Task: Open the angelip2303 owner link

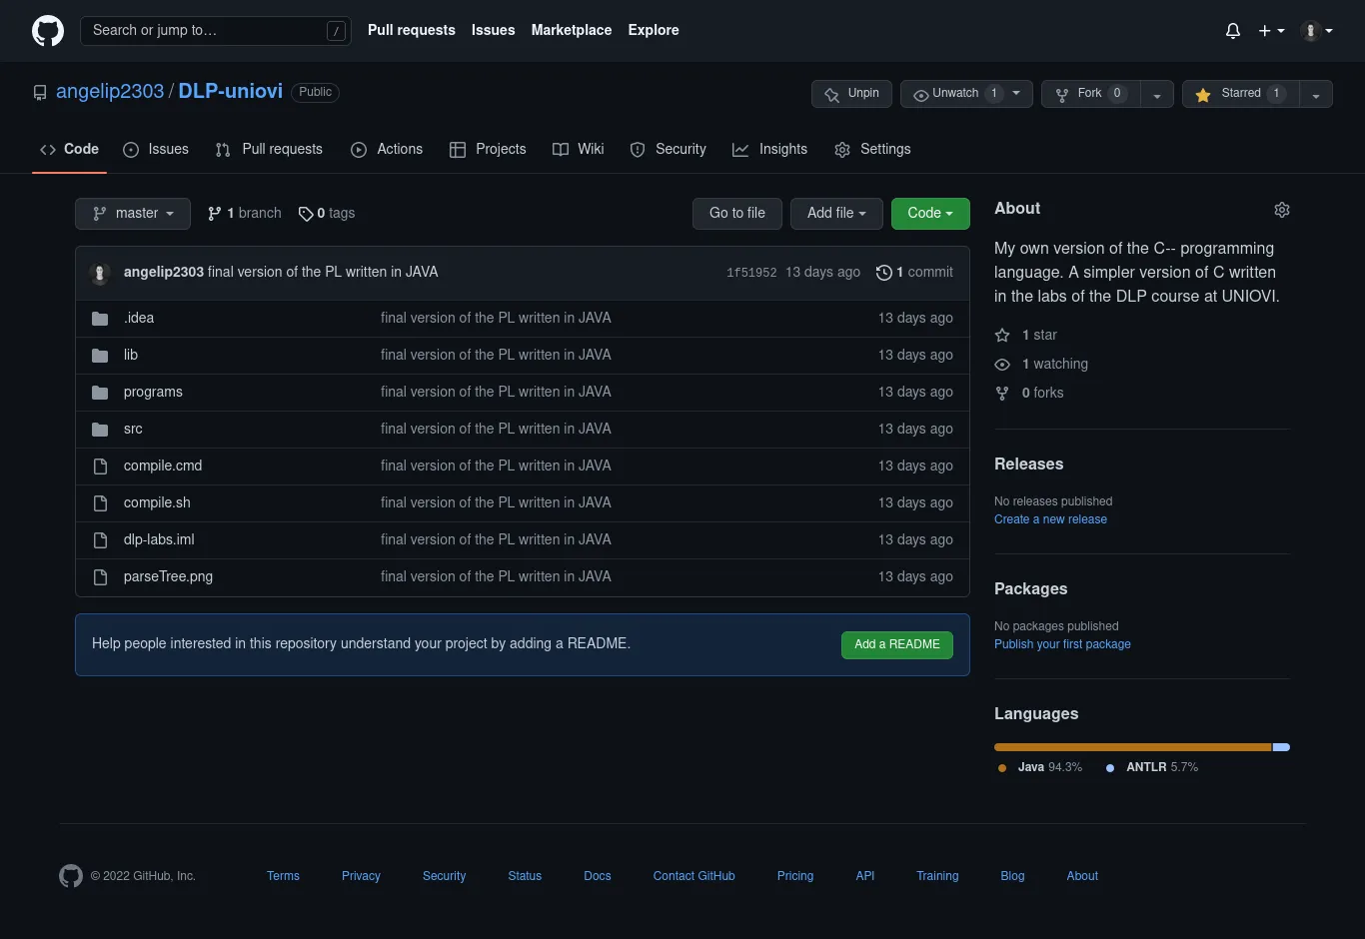Action: click(x=110, y=92)
